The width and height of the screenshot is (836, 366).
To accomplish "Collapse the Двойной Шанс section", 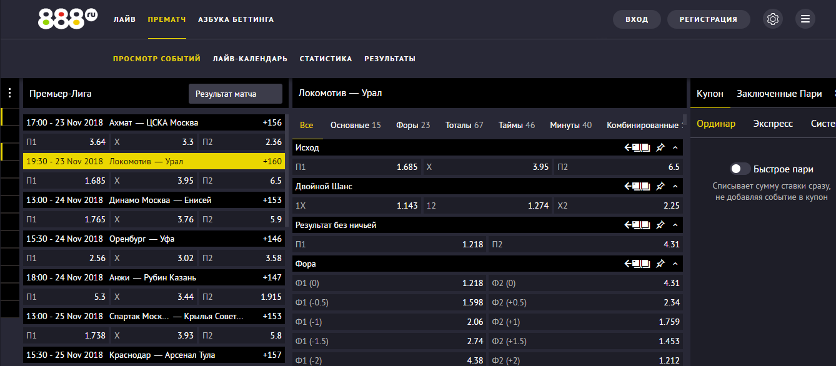I will 675,187.
